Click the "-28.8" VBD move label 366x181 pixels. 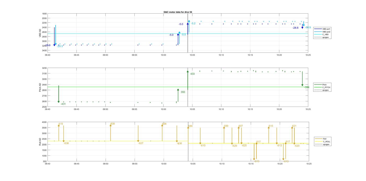coord(295,28)
